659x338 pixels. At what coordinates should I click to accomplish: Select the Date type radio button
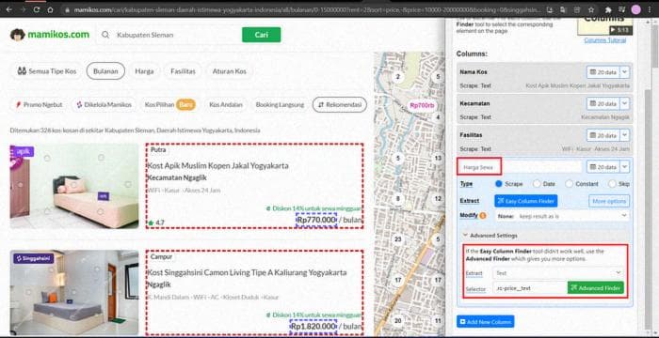[537, 184]
